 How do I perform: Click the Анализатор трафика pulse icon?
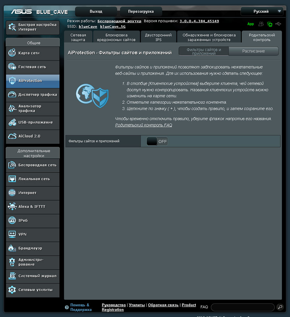tap(12, 108)
